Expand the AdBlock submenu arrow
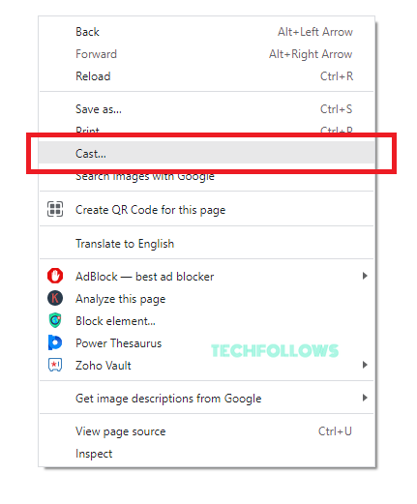The width and height of the screenshot is (417, 504). click(365, 276)
